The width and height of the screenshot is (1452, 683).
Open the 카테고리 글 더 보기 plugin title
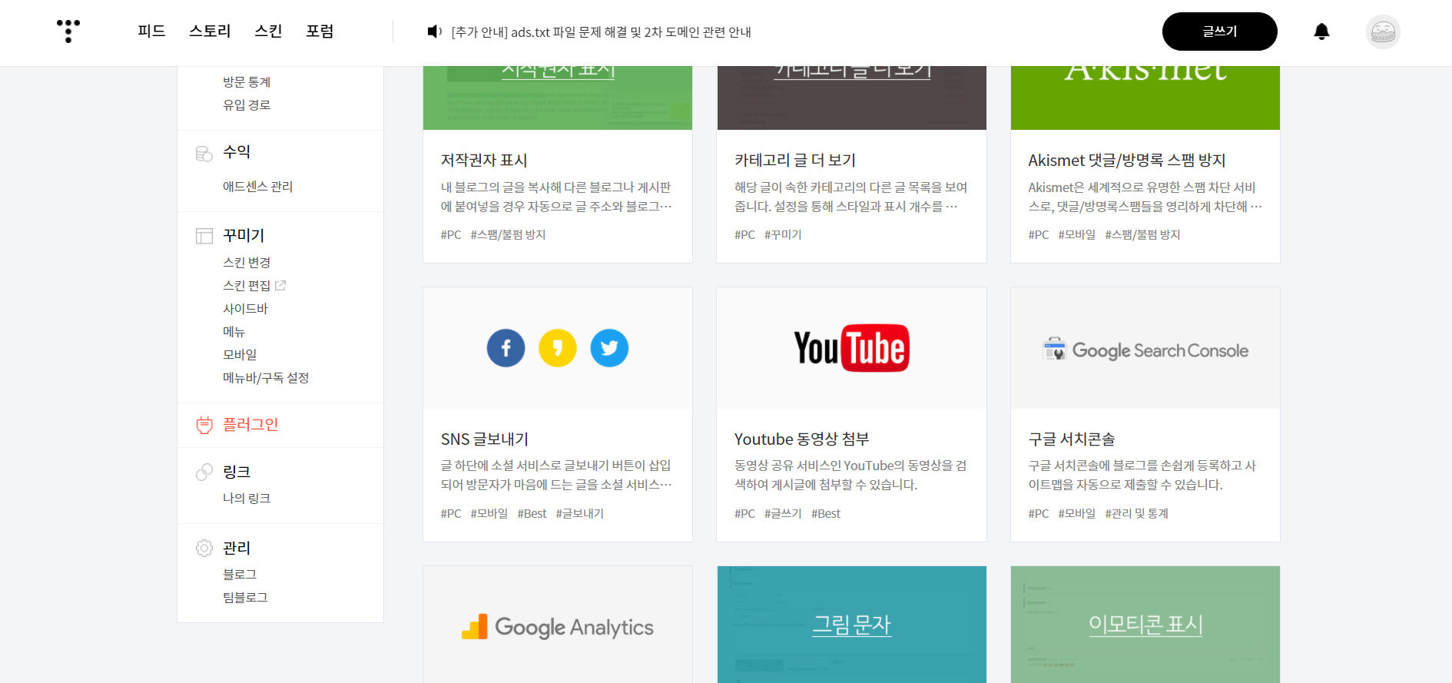795,160
